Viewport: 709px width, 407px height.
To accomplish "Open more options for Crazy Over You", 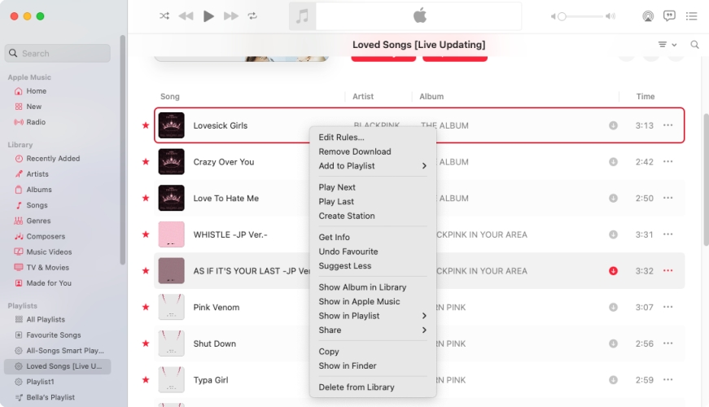I will click(x=667, y=161).
